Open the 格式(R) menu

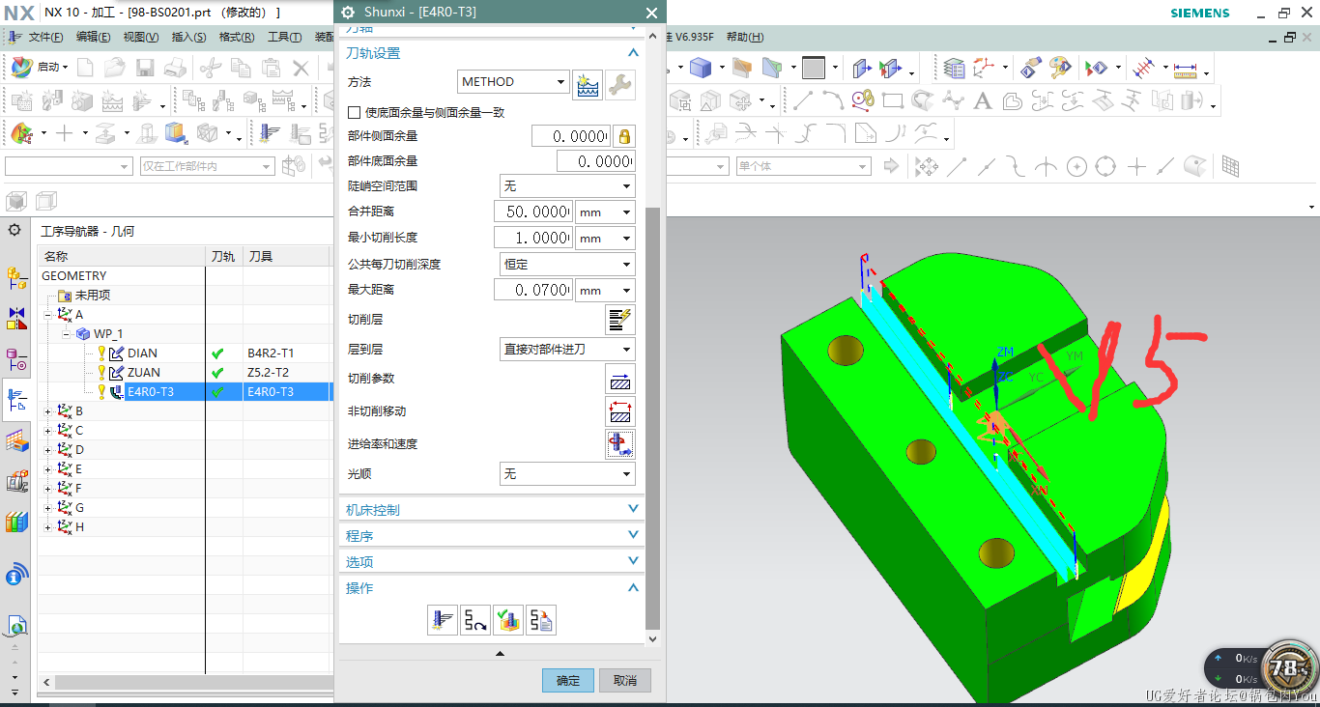237,37
